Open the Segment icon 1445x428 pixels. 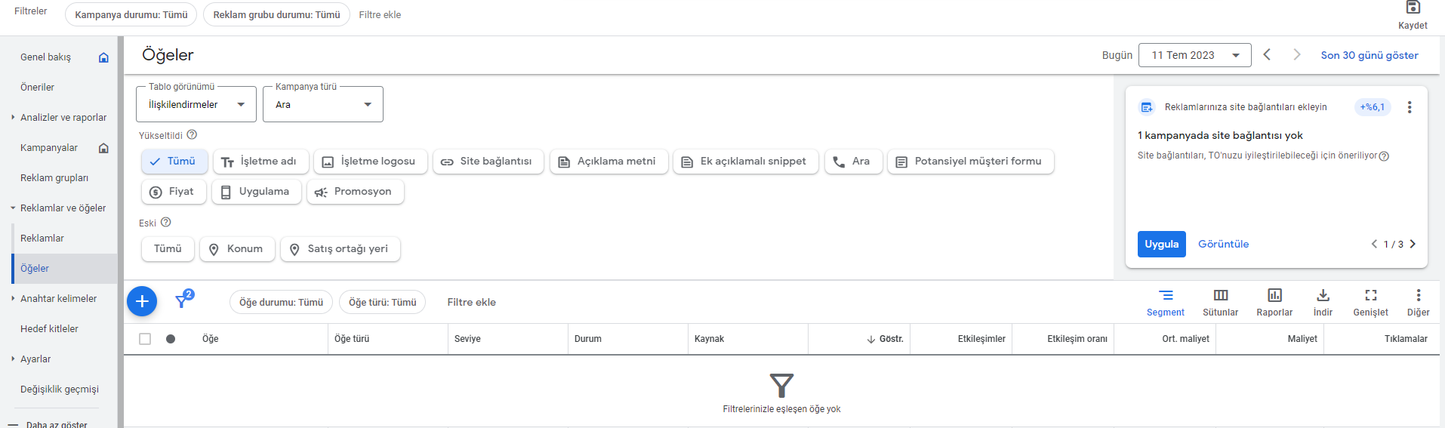[x=1166, y=295]
